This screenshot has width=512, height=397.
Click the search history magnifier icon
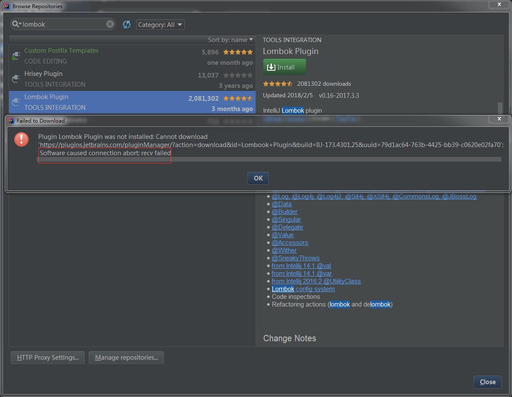(17, 24)
